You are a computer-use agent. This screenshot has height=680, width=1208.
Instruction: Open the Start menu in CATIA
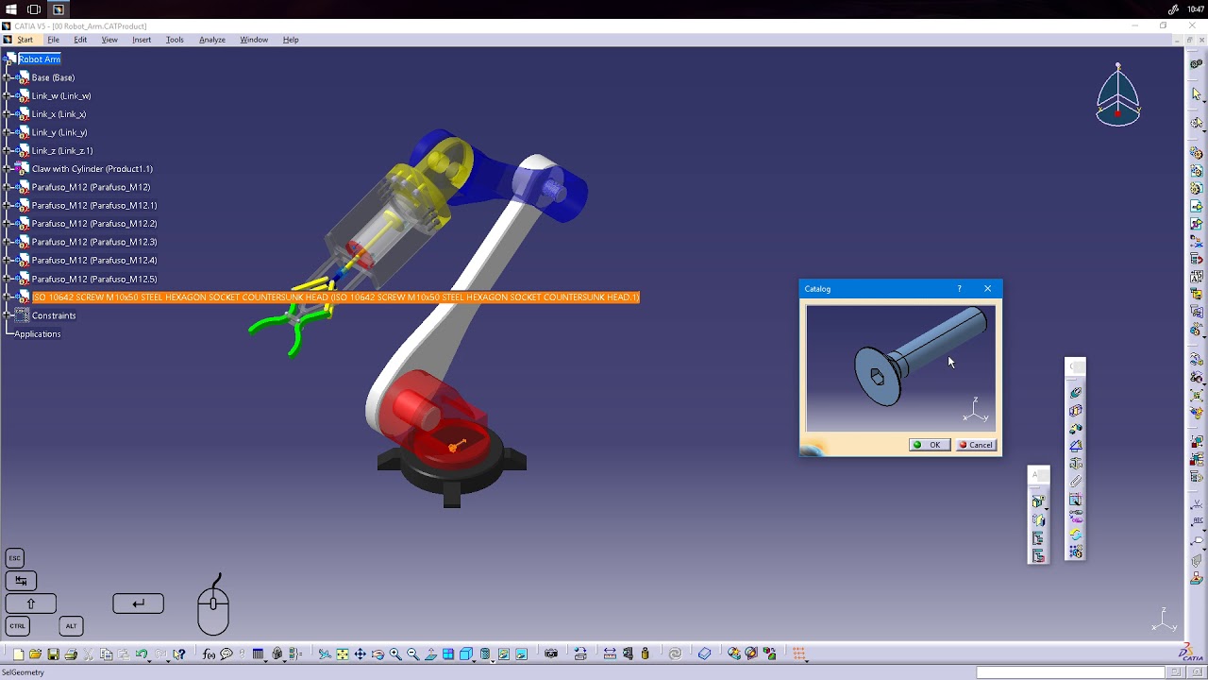coord(25,40)
